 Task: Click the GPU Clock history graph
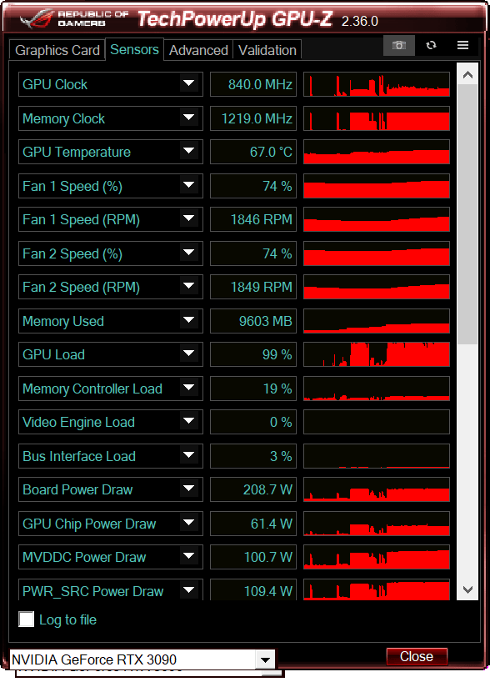tap(377, 84)
